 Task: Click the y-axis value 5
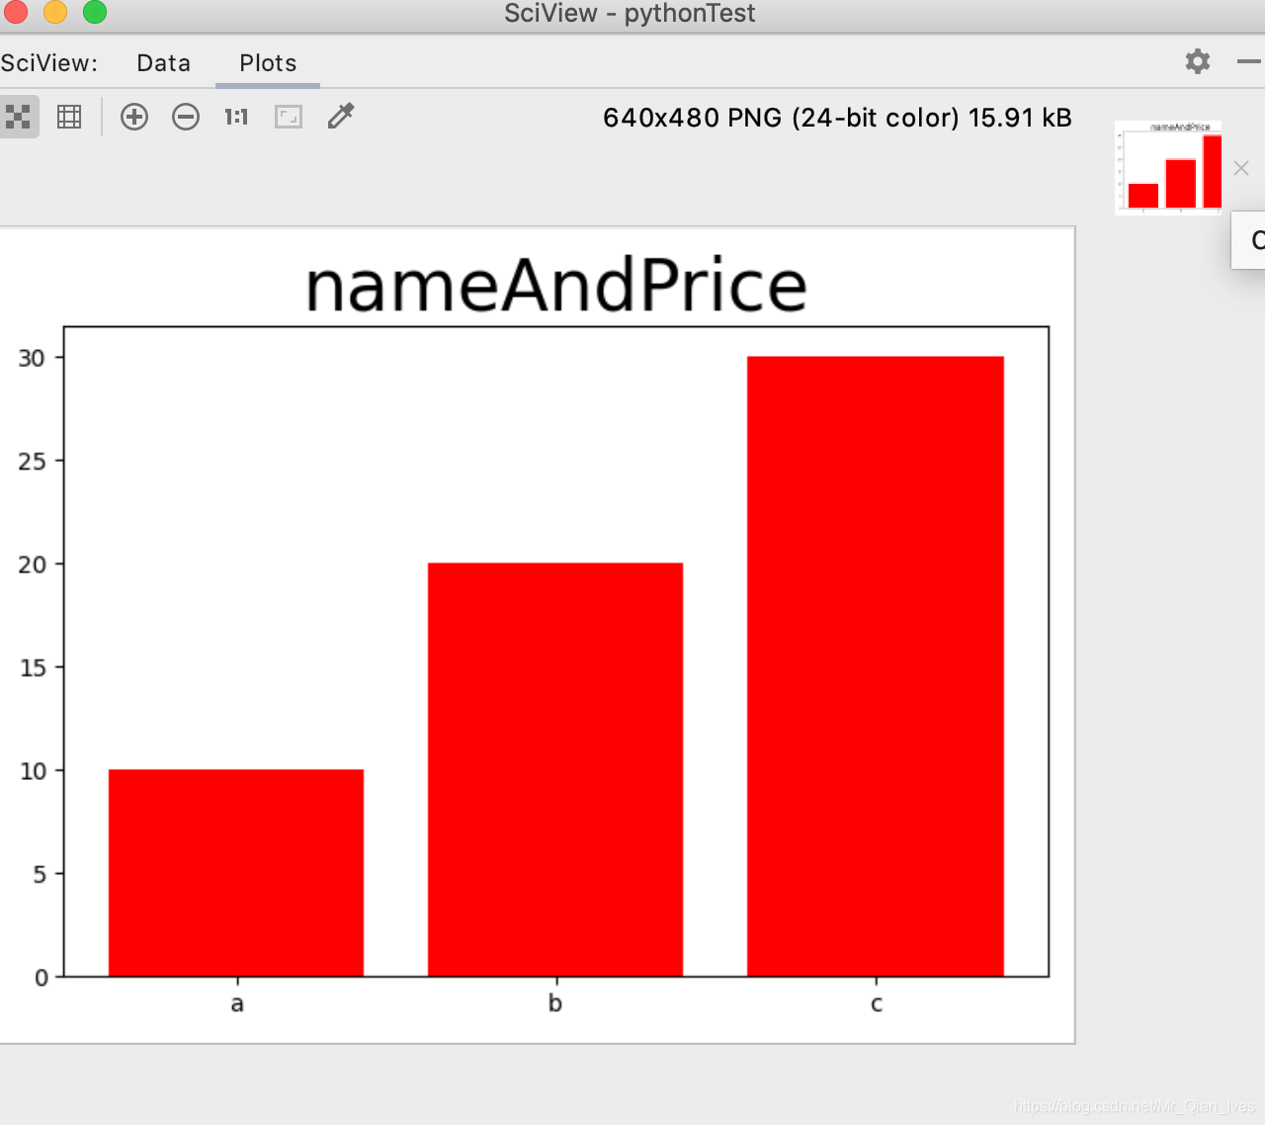point(40,875)
